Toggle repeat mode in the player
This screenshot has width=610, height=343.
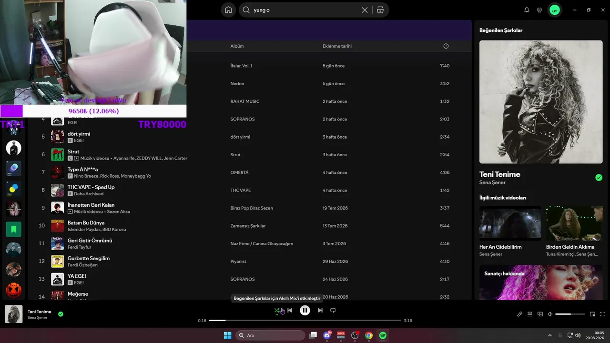333,311
